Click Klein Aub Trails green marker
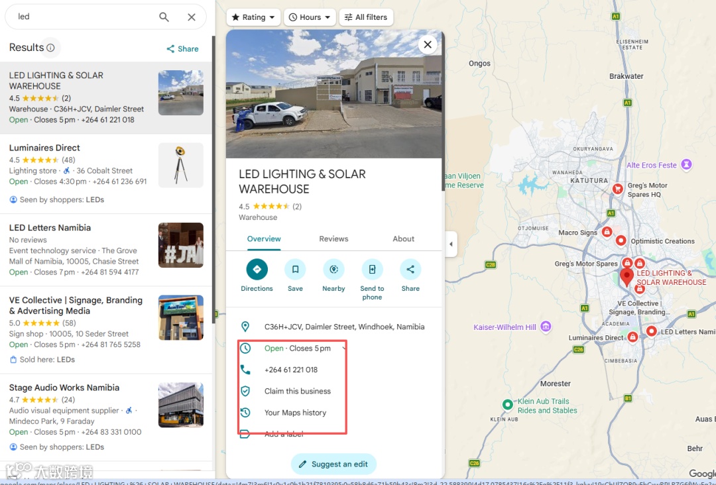Image resolution: width=716 pixels, height=485 pixels. (507, 405)
